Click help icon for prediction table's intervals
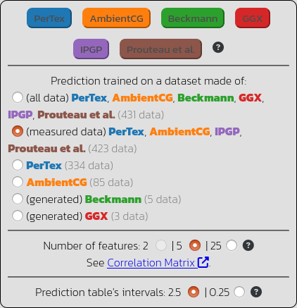This screenshot has width=297, height=308. 256,292
